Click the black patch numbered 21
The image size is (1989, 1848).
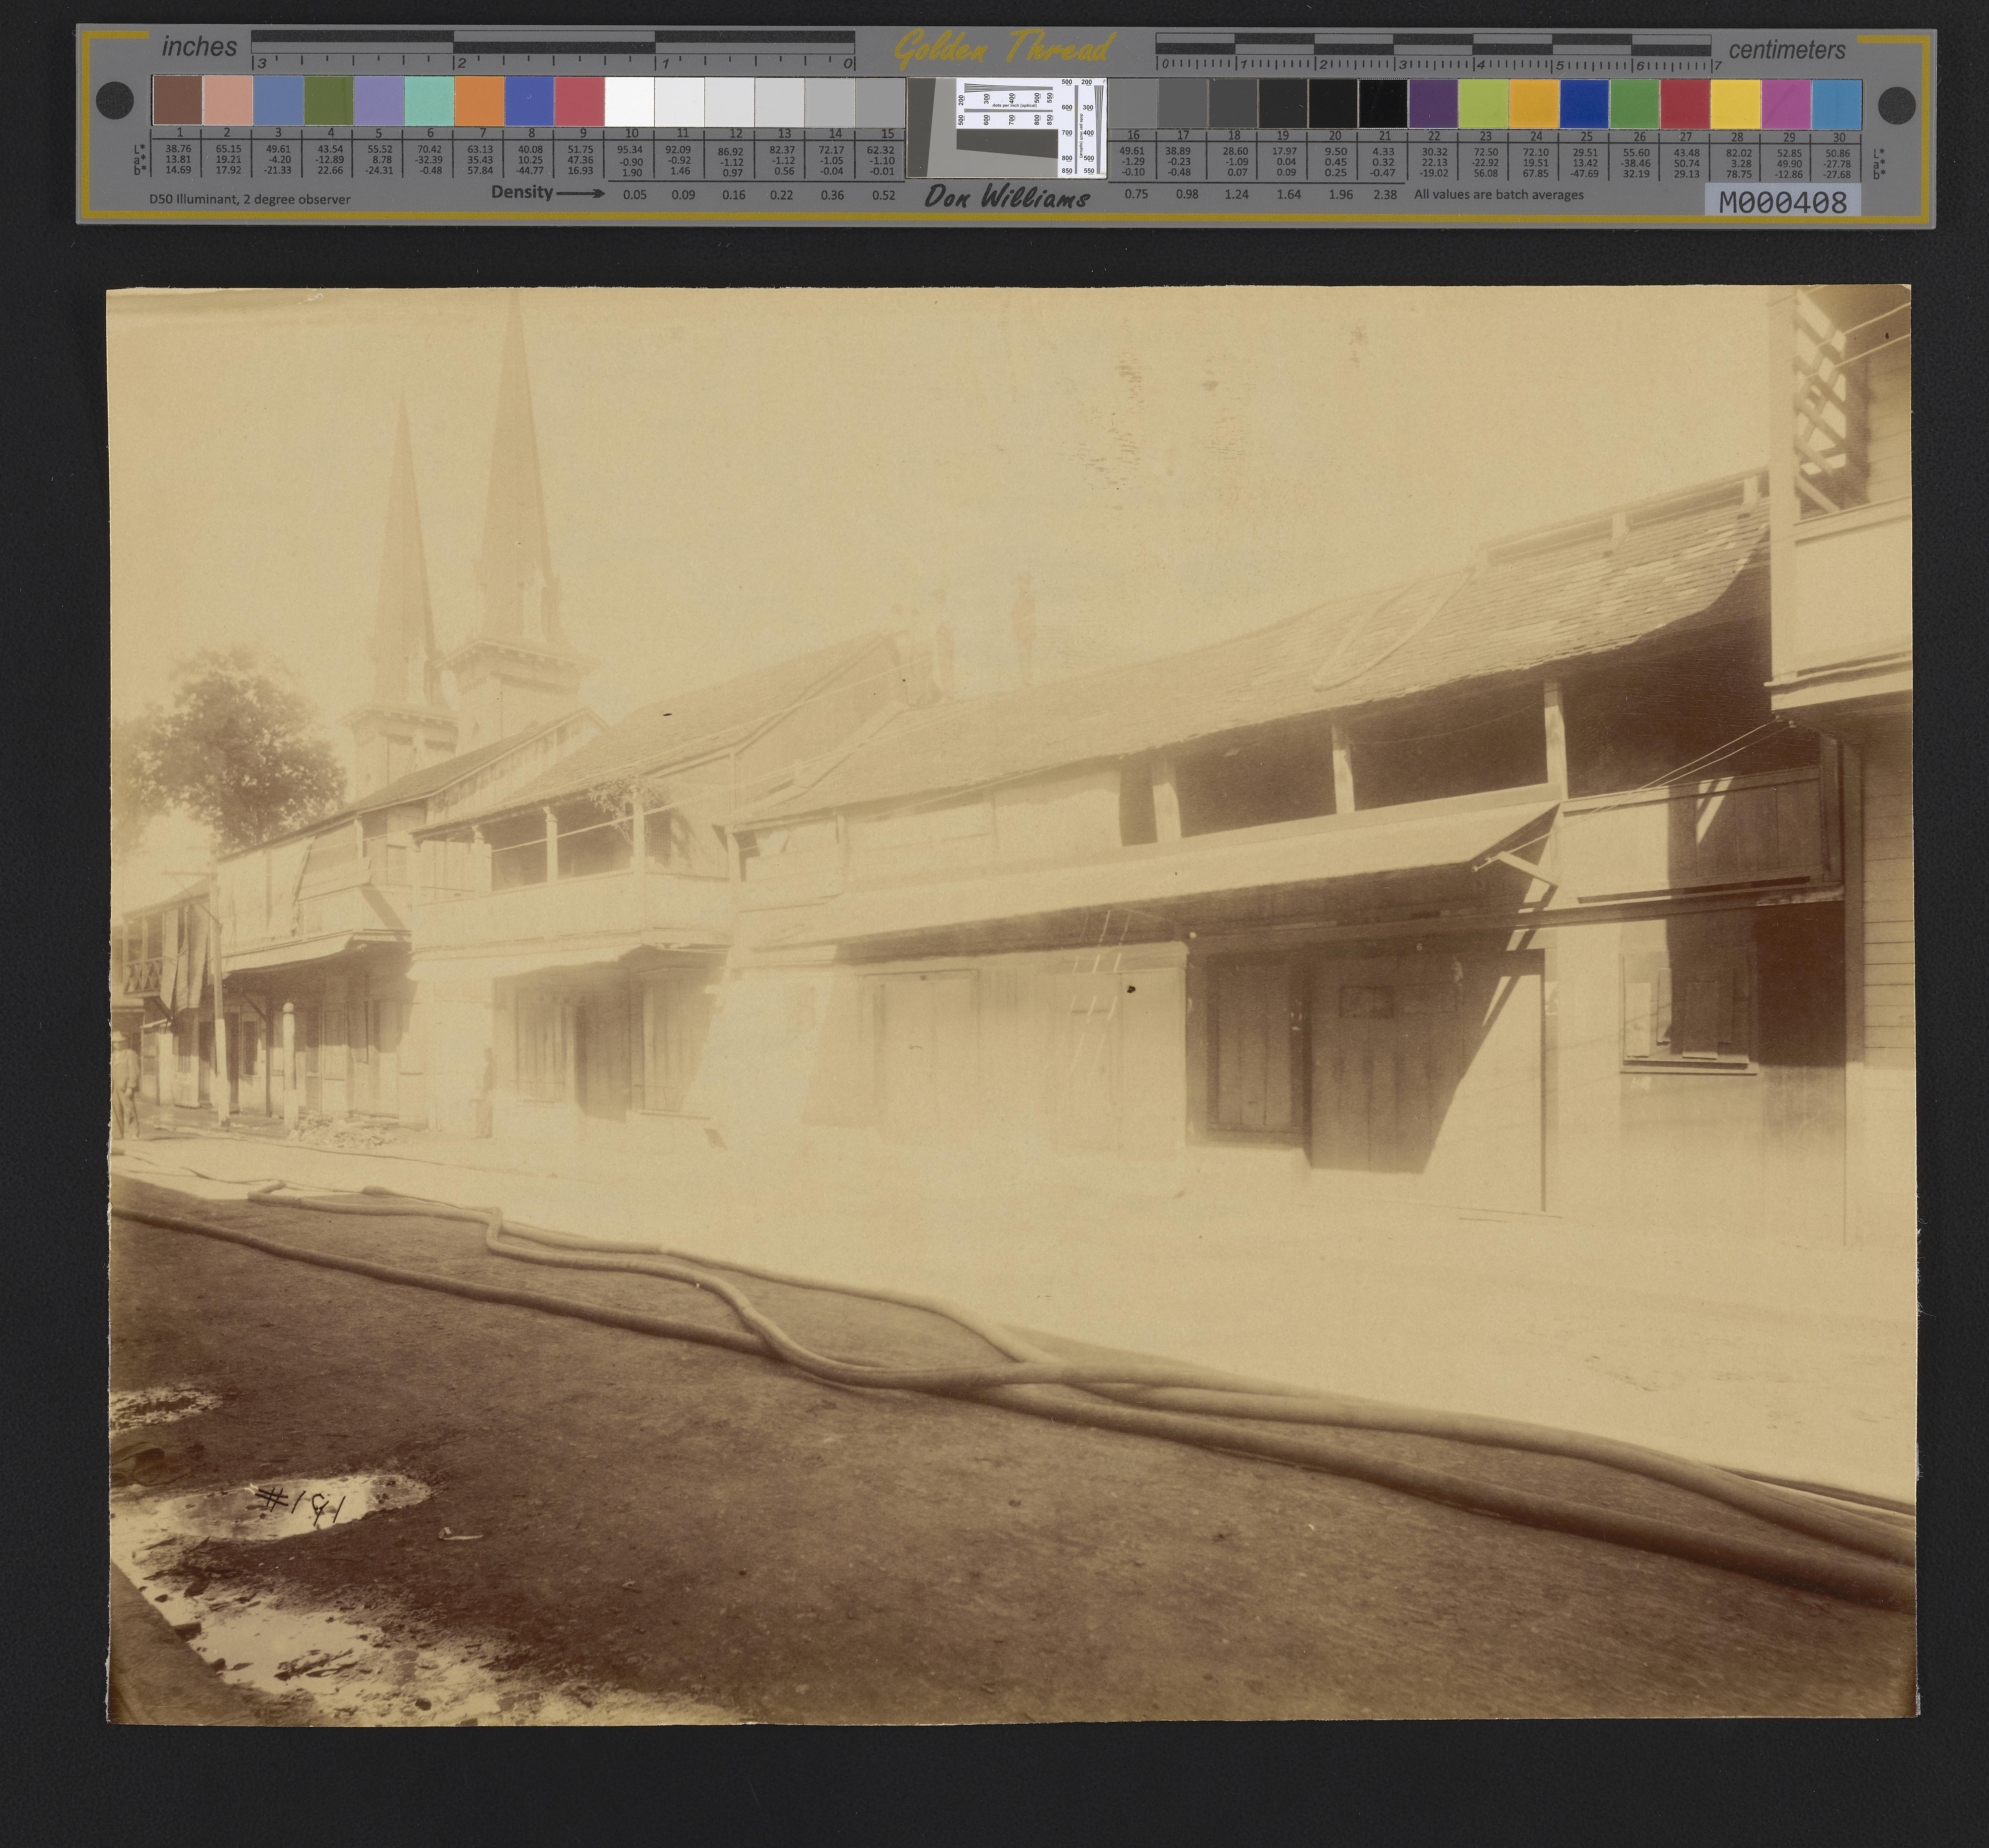tap(1383, 104)
